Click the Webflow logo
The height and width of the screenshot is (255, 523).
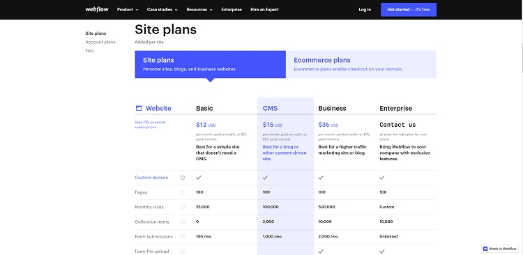pos(97,9)
